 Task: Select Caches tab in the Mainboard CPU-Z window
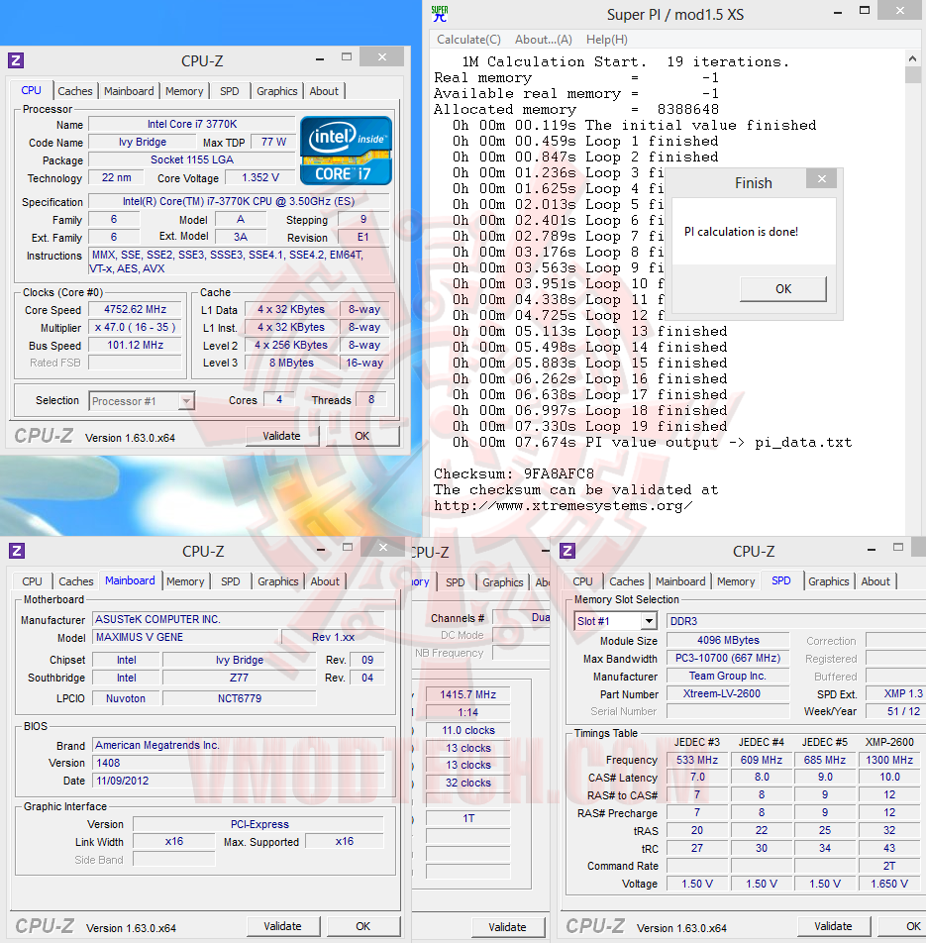click(75, 581)
